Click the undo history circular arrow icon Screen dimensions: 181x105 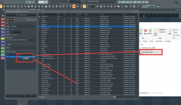43,6
